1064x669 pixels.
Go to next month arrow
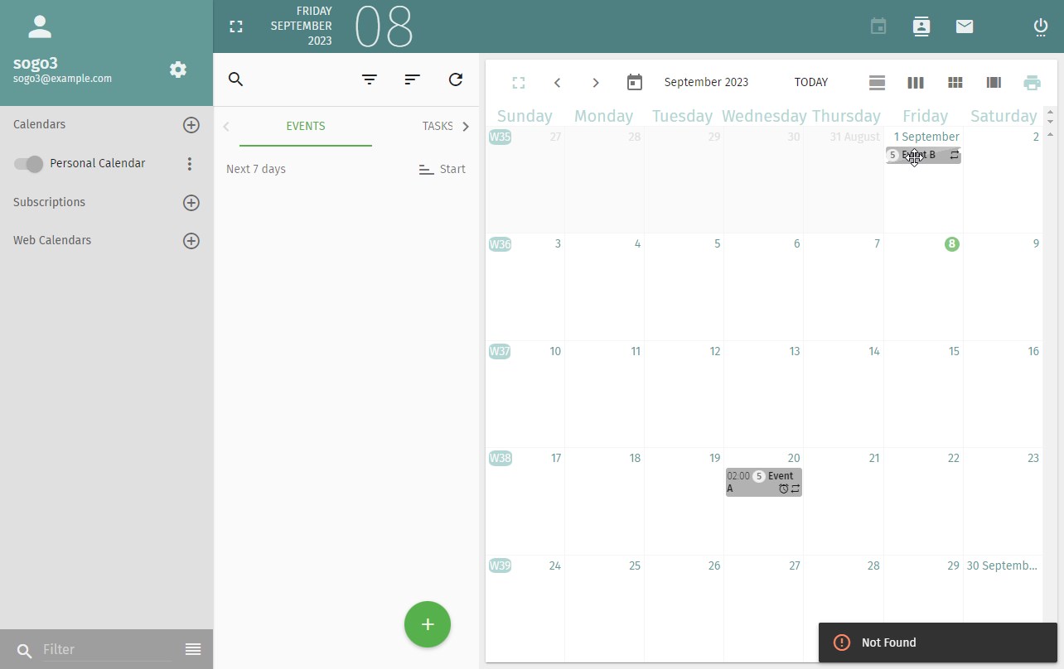[596, 83]
